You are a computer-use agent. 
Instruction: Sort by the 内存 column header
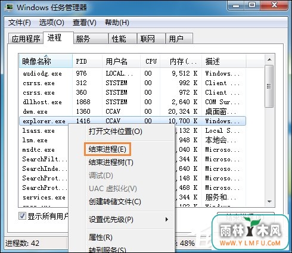(181, 61)
